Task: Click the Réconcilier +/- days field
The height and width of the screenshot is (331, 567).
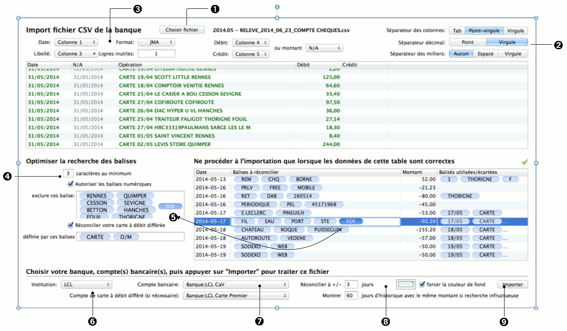Action: pos(351,285)
